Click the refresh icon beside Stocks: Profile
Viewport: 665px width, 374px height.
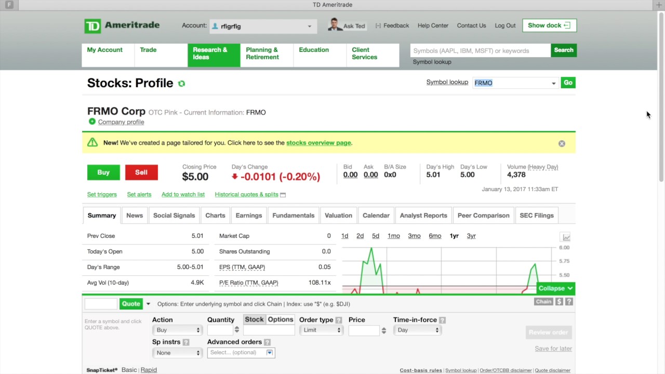click(181, 84)
